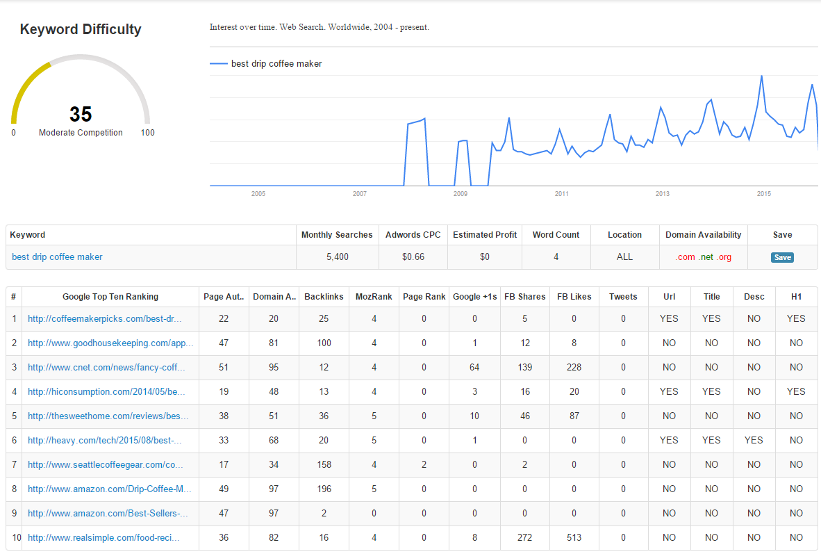Screen dimensions: 821x554
Task: Click the $0 estimated profit value
Action: pyautogui.click(x=485, y=256)
